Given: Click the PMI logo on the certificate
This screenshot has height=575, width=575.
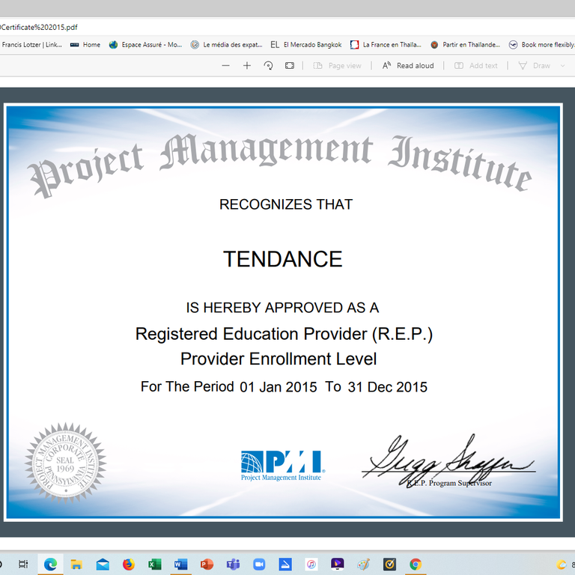Looking at the screenshot, I should (282, 466).
